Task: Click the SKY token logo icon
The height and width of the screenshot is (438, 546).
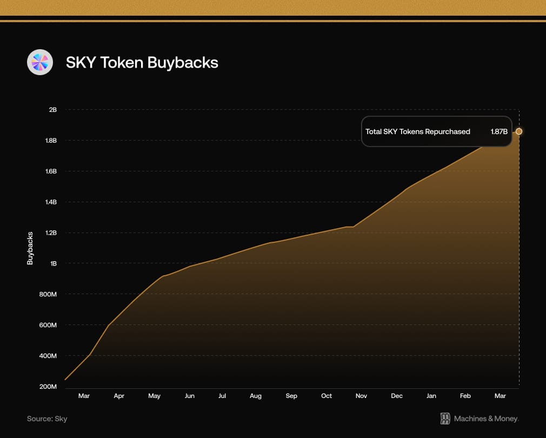Action: [x=40, y=62]
